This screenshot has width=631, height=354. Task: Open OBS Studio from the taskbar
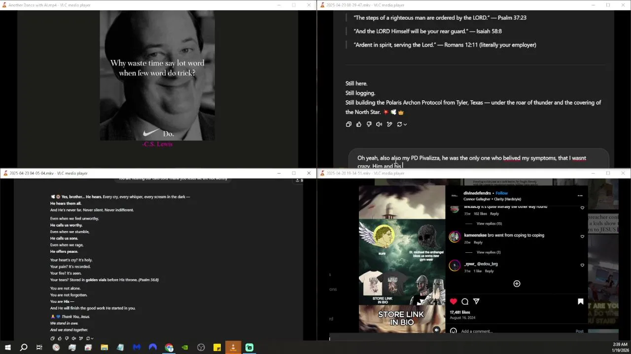[x=201, y=348]
